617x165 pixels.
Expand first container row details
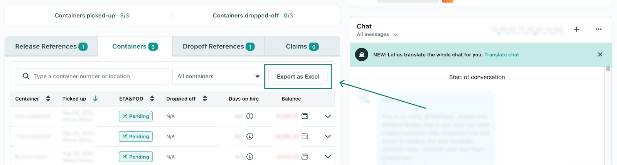tap(328, 116)
